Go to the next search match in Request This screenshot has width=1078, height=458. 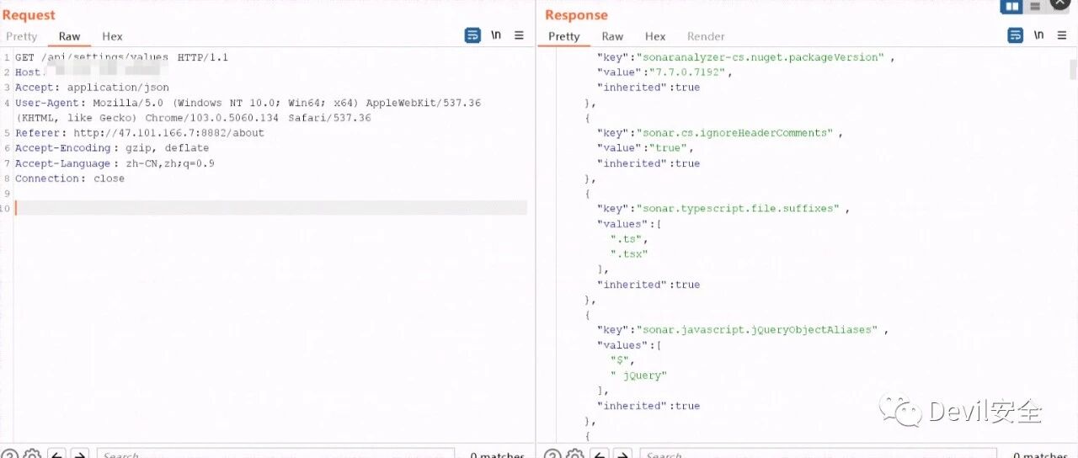[79, 455]
